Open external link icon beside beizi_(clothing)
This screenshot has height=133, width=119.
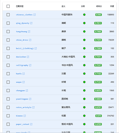tap(36, 49)
